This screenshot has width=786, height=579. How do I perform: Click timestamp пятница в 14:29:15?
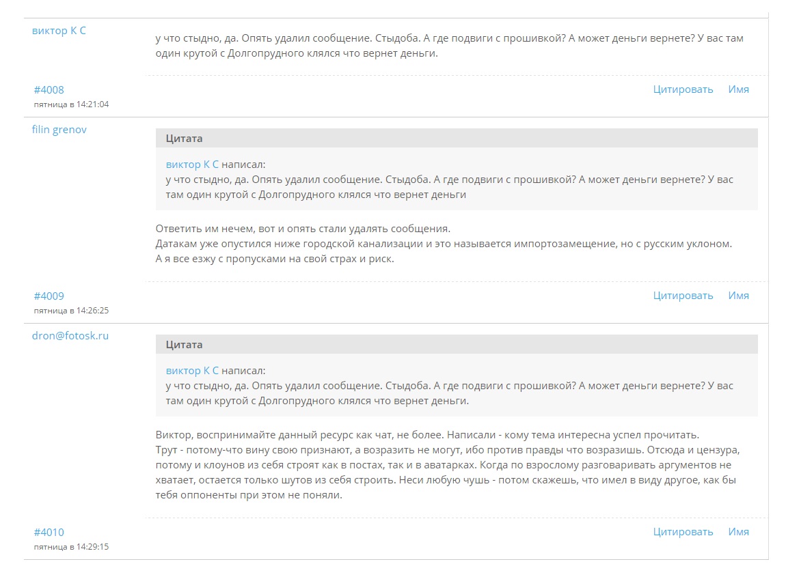coord(71,547)
